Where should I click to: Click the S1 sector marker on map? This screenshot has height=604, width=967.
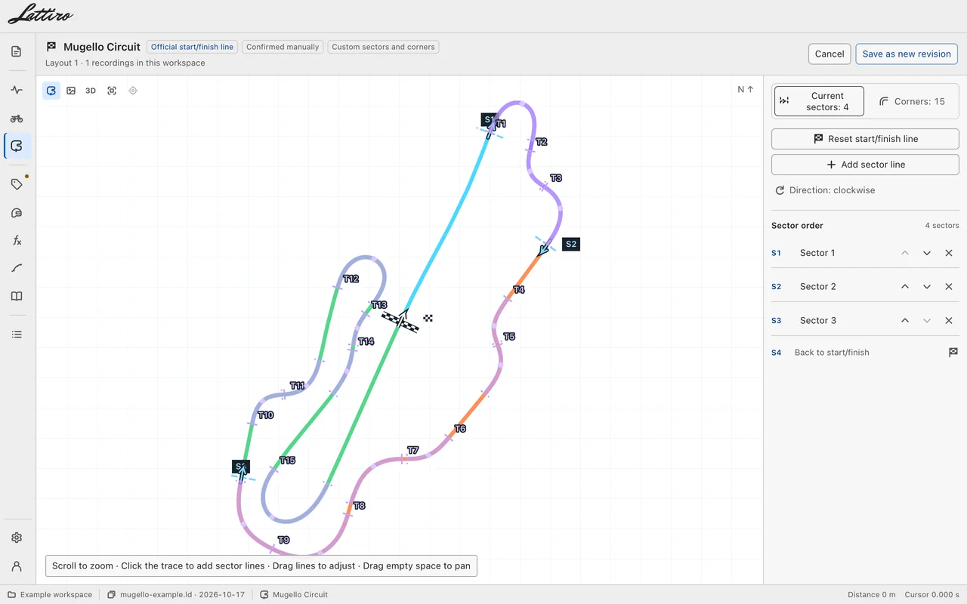488,120
